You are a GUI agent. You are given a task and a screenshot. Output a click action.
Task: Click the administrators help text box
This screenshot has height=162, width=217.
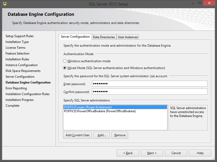point(188,117)
